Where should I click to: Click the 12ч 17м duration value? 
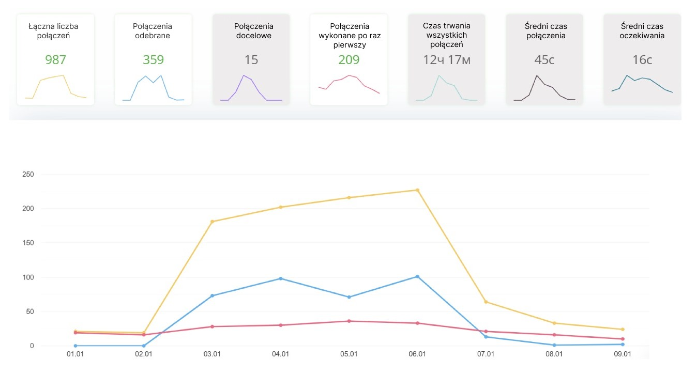(447, 60)
